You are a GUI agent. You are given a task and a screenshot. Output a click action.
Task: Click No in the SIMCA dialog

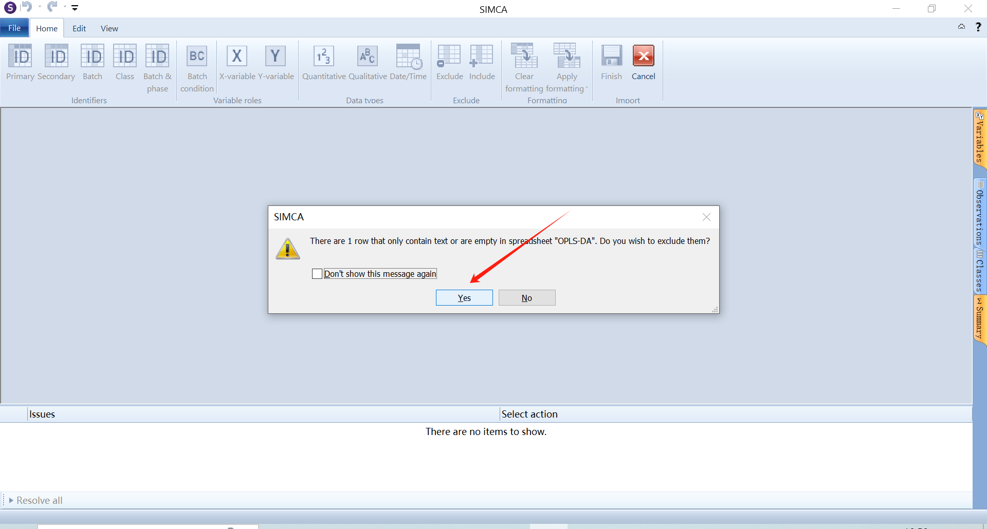(x=527, y=298)
